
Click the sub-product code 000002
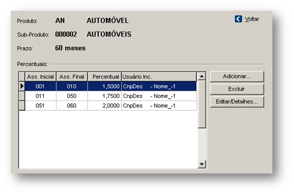pos(66,34)
